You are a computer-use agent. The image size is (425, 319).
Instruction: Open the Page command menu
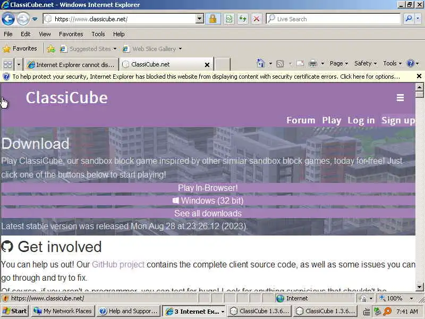[339, 63]
